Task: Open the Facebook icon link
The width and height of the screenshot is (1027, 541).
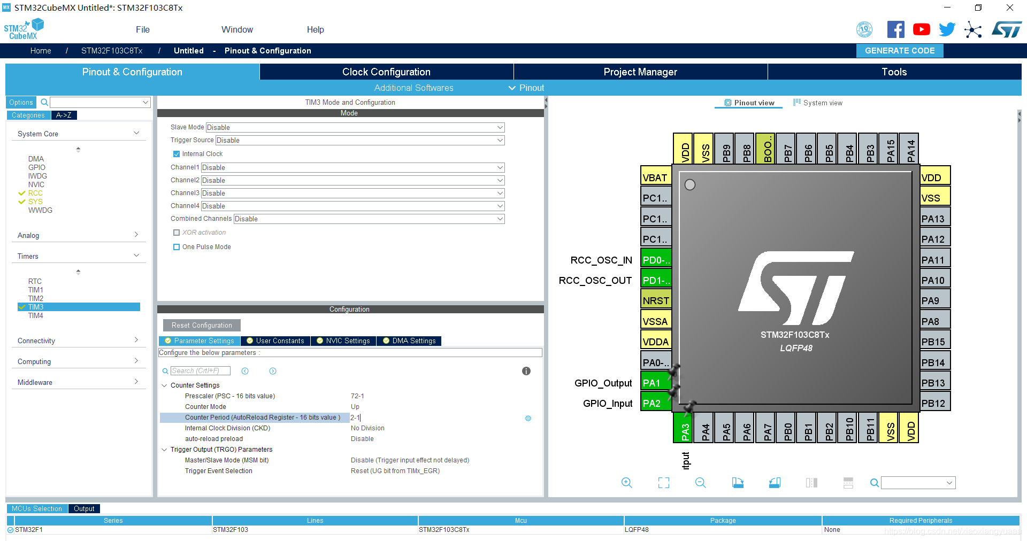Action: tap(895, 29)
